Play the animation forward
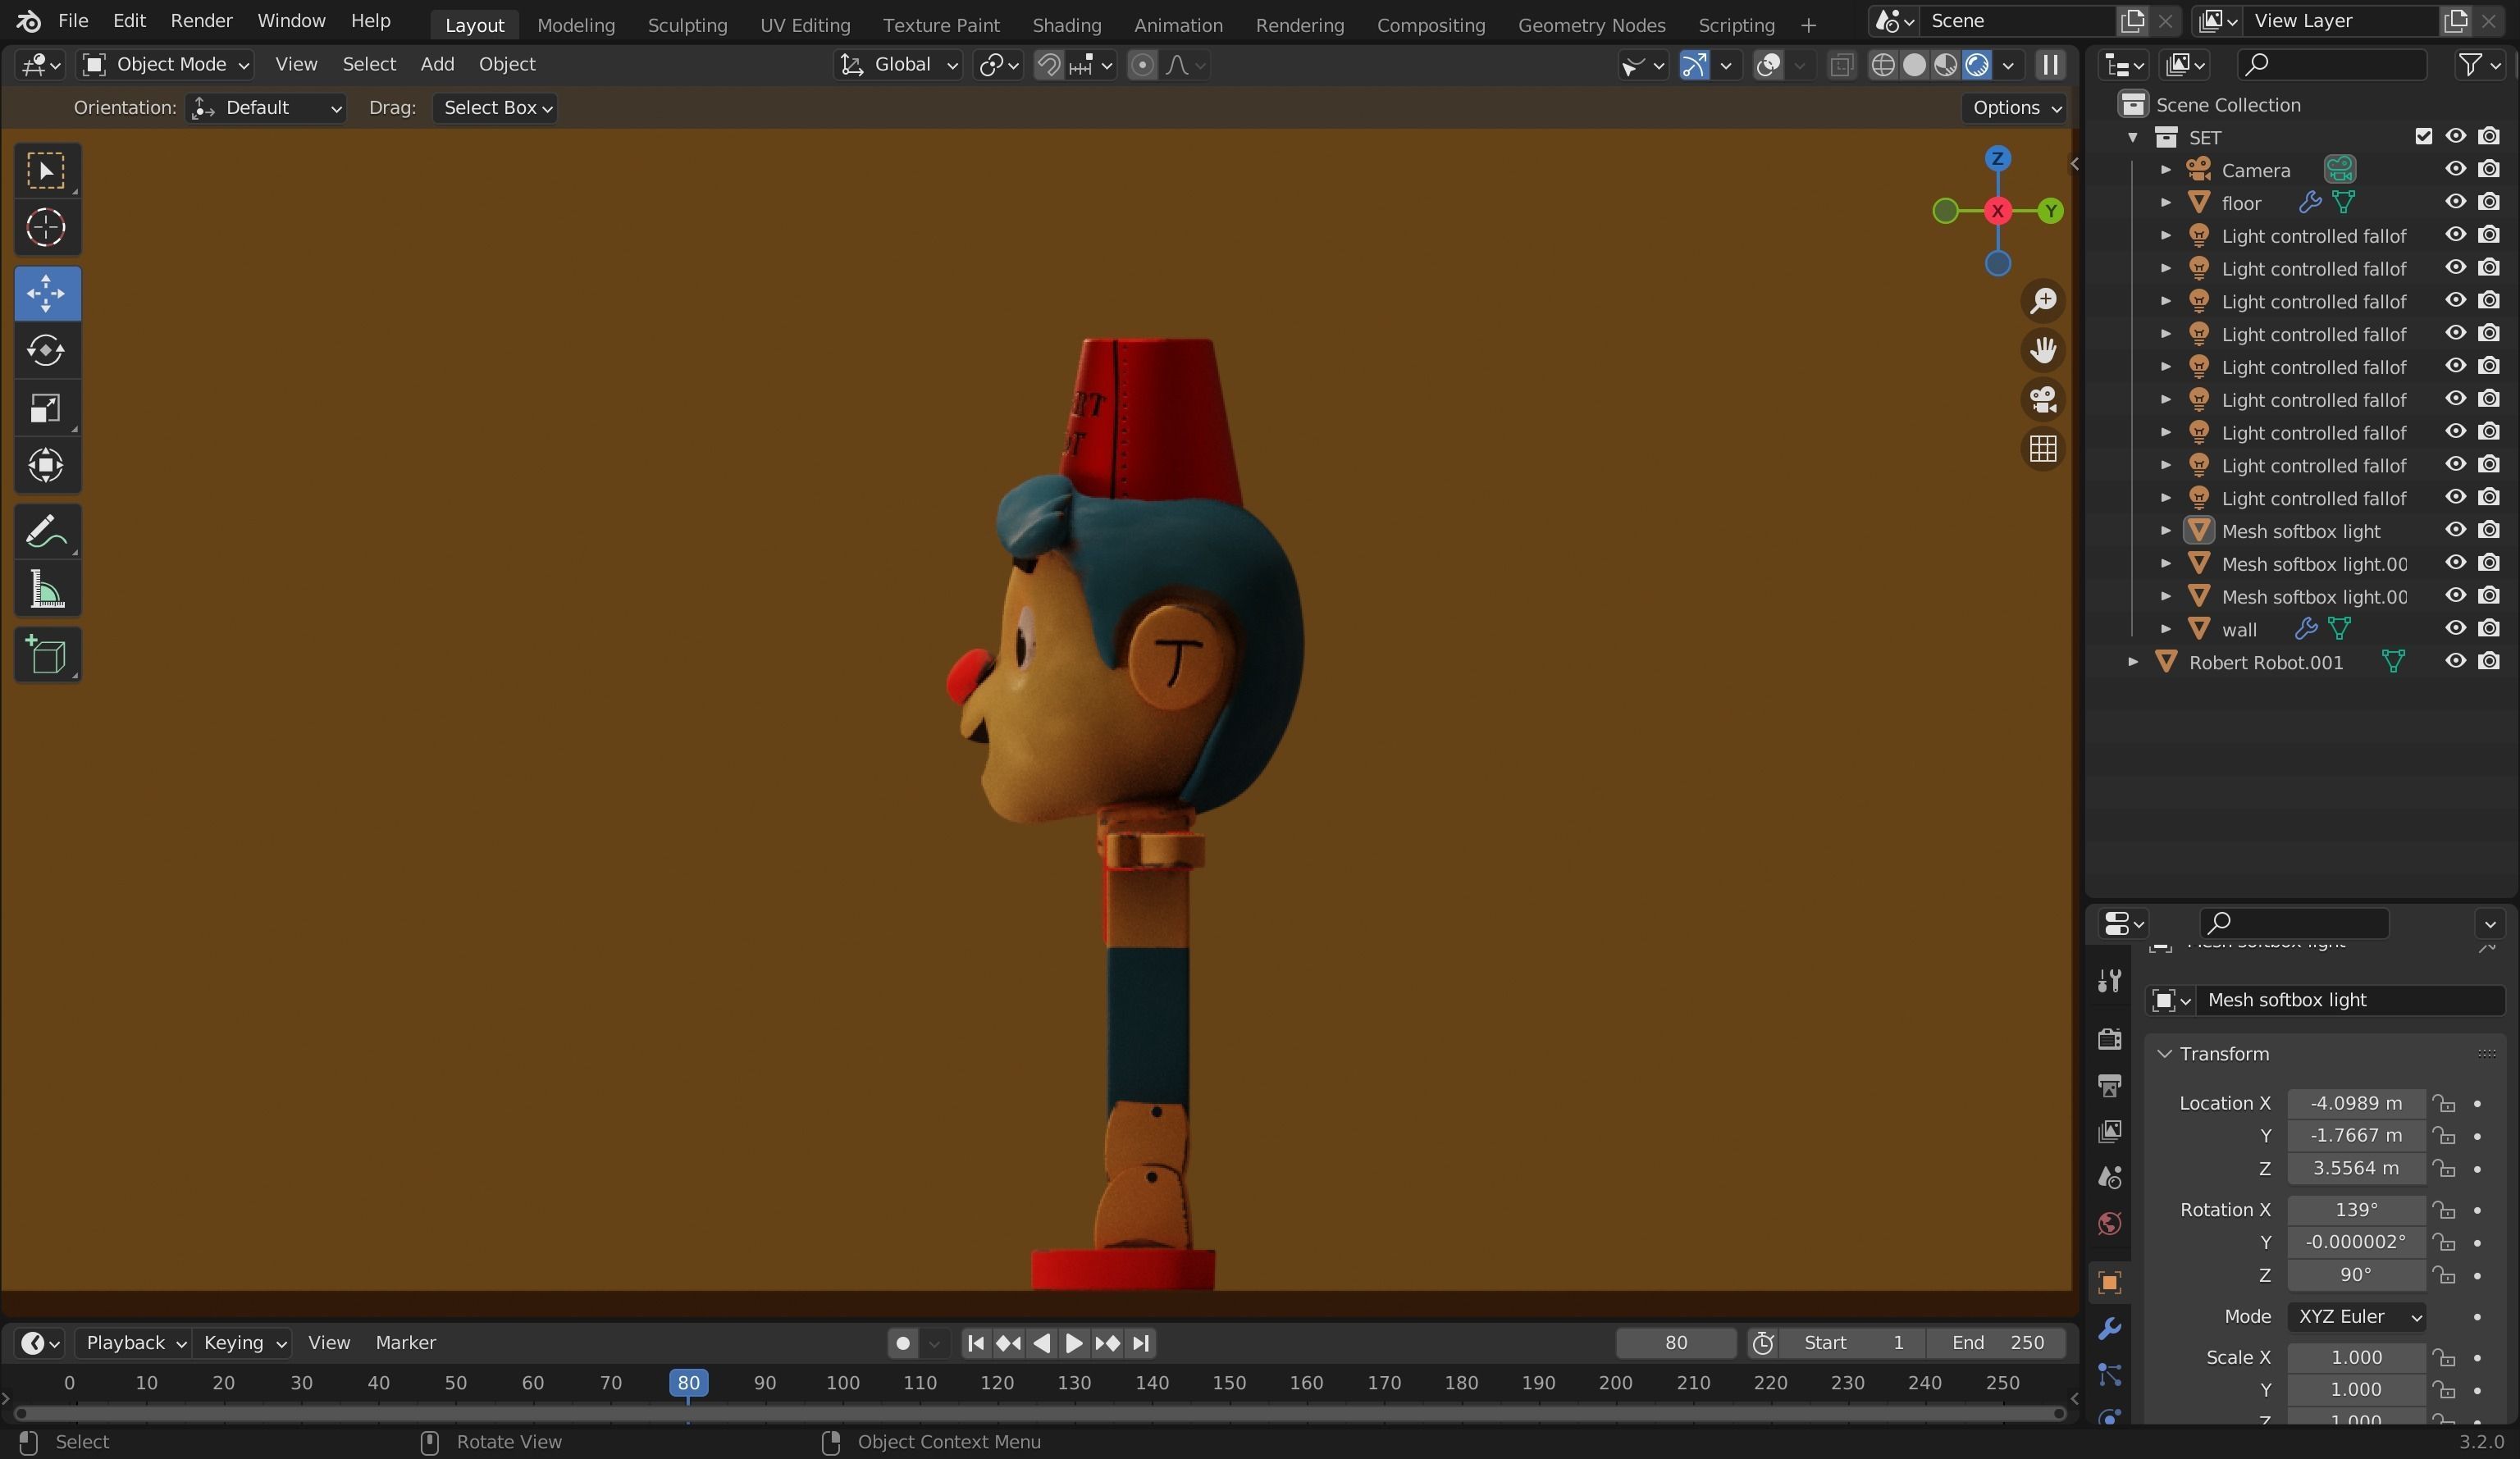Screen dimensions: 2520x1459 point(1074,1343)
